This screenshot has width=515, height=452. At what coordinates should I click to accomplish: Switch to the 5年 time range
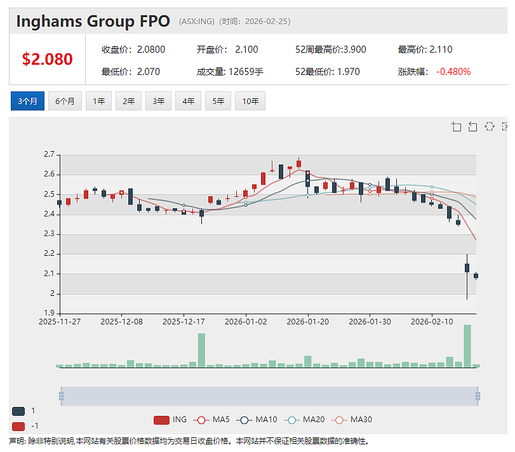point(218,101)
